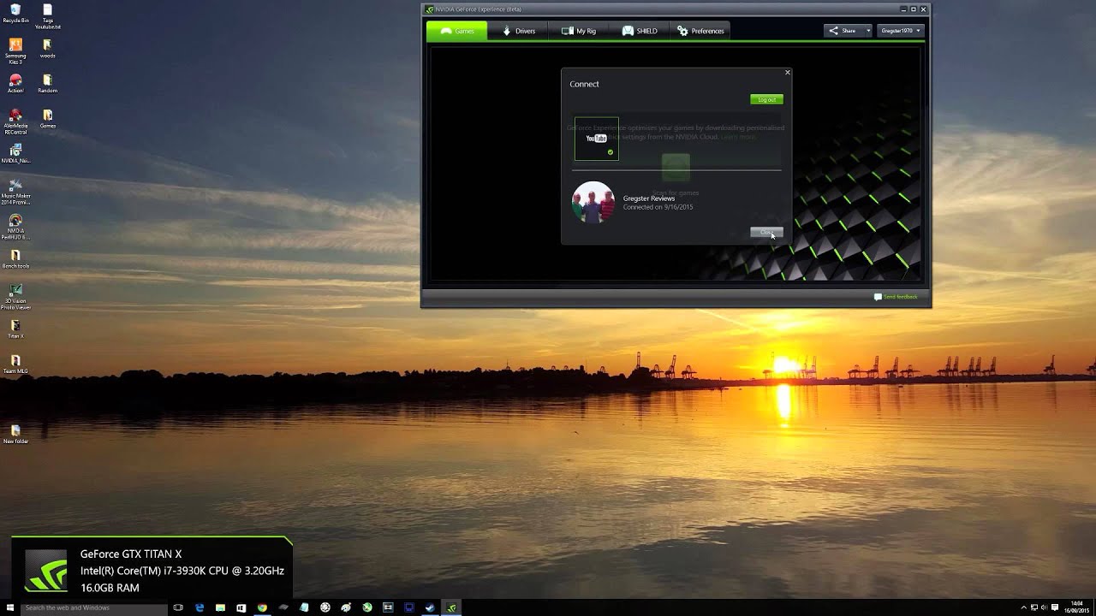Screen dimensions: 1096x616
Task: Open the Recycle Bin desktop icon
Action: [15, 14]
